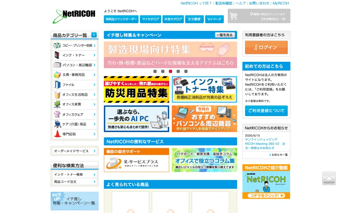Click the wheelchair icon for ケア用品
Image resolution: width=341 pixels, height=213 pixels.
58,124
